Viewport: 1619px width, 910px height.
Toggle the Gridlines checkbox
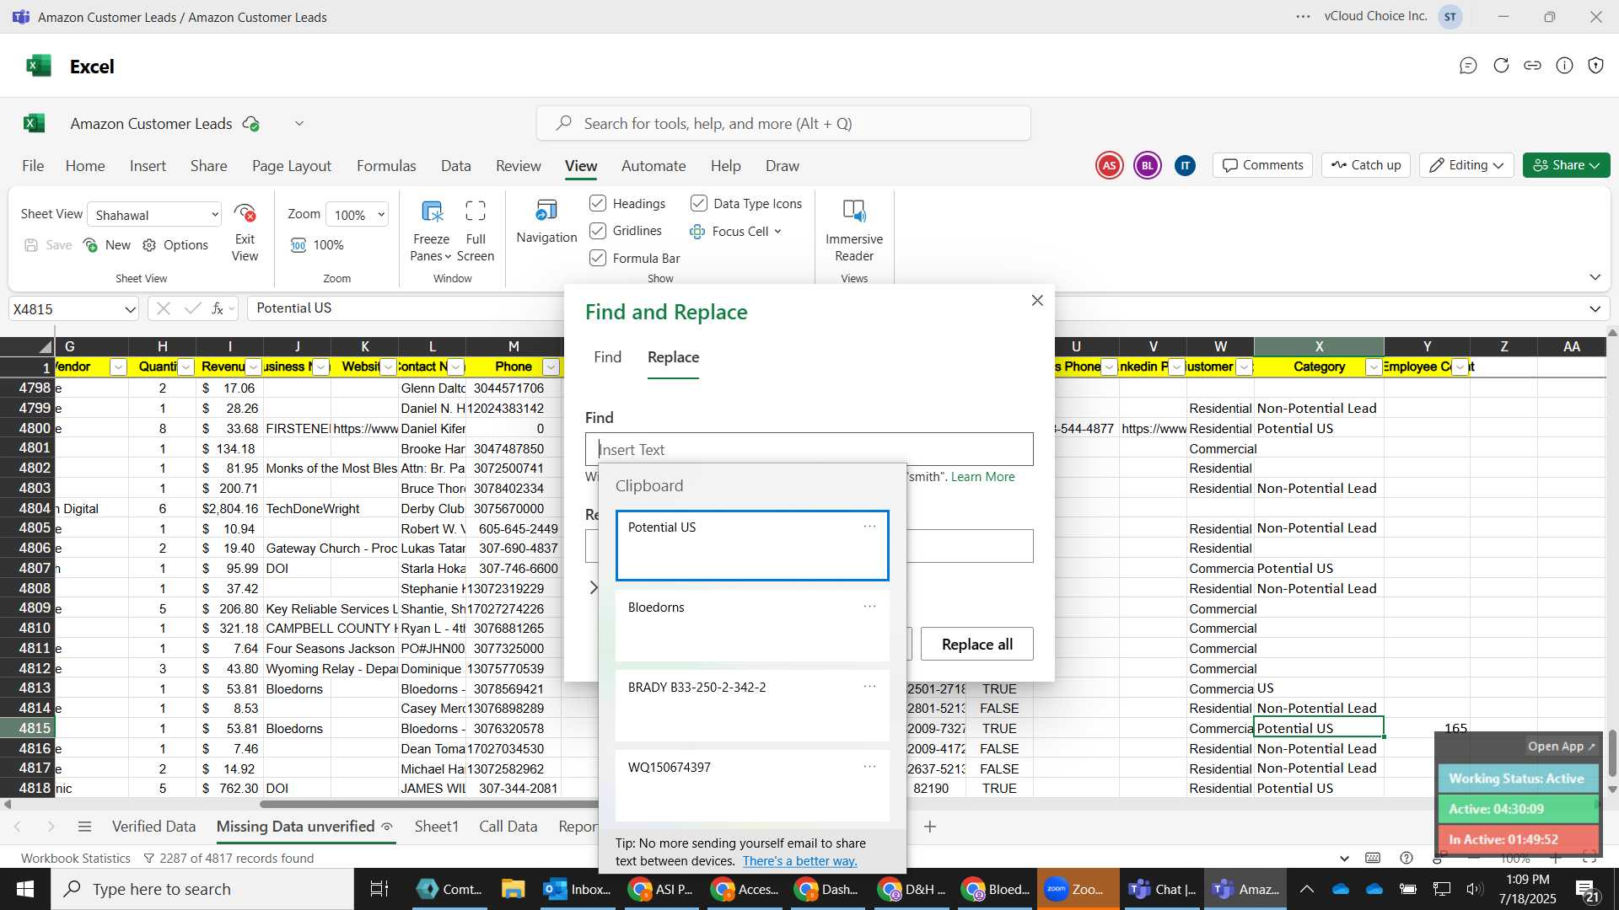[598, 231]
